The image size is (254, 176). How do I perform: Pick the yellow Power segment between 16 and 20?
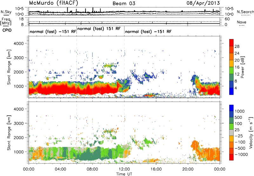click(231, 64)
